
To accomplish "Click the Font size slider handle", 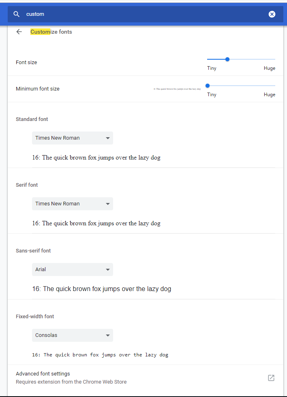I will (x=227, y=59).
